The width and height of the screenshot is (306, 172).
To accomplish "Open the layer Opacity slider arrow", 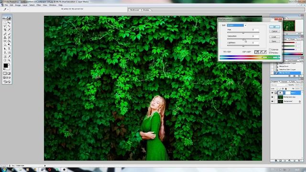I will [x=302, y=85].
